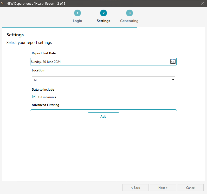Open the calendar date picker icon
This screenshot has height=194, width=207.
coord(173,61)
